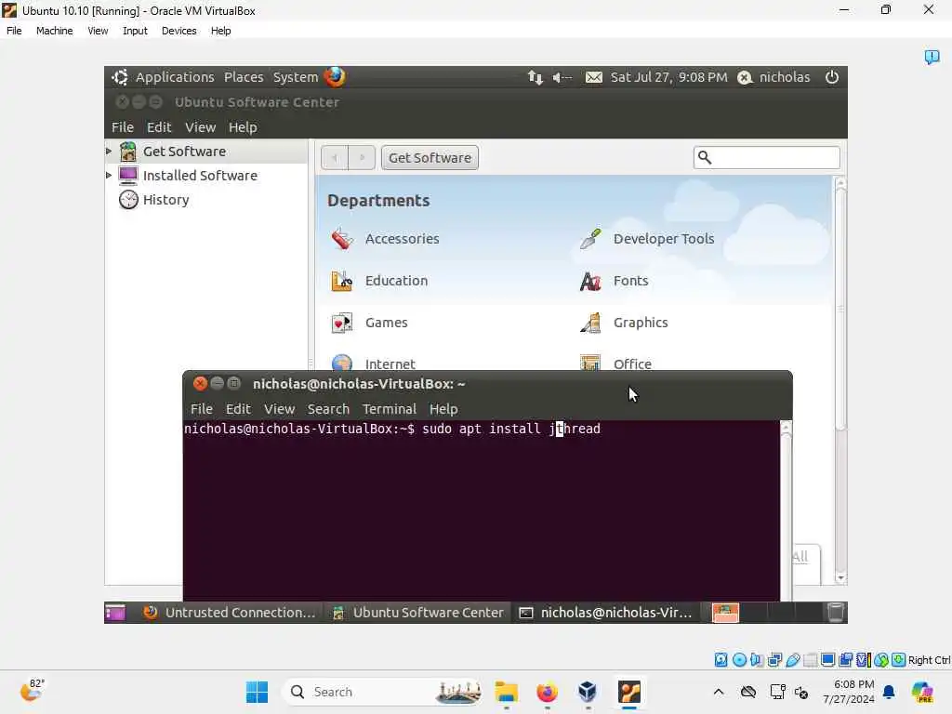Expand the Installed Software tree arrow
952x714 pixels.
tap(109, 176)
